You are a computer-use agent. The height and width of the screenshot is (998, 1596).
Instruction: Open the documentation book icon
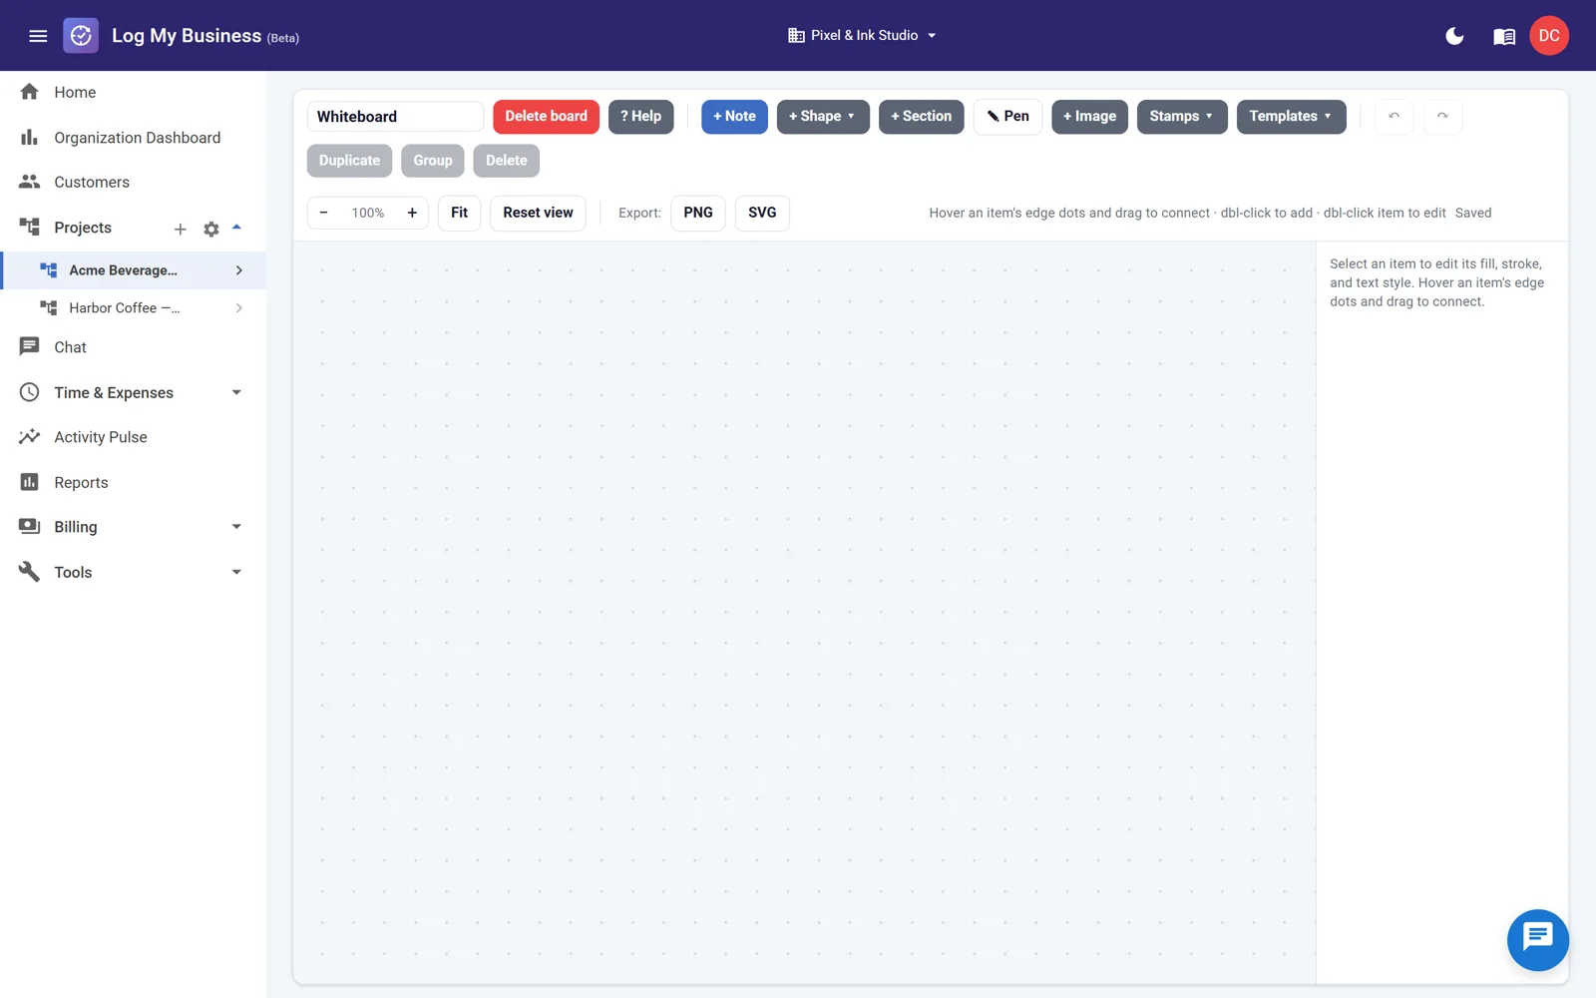[1504, 36]
